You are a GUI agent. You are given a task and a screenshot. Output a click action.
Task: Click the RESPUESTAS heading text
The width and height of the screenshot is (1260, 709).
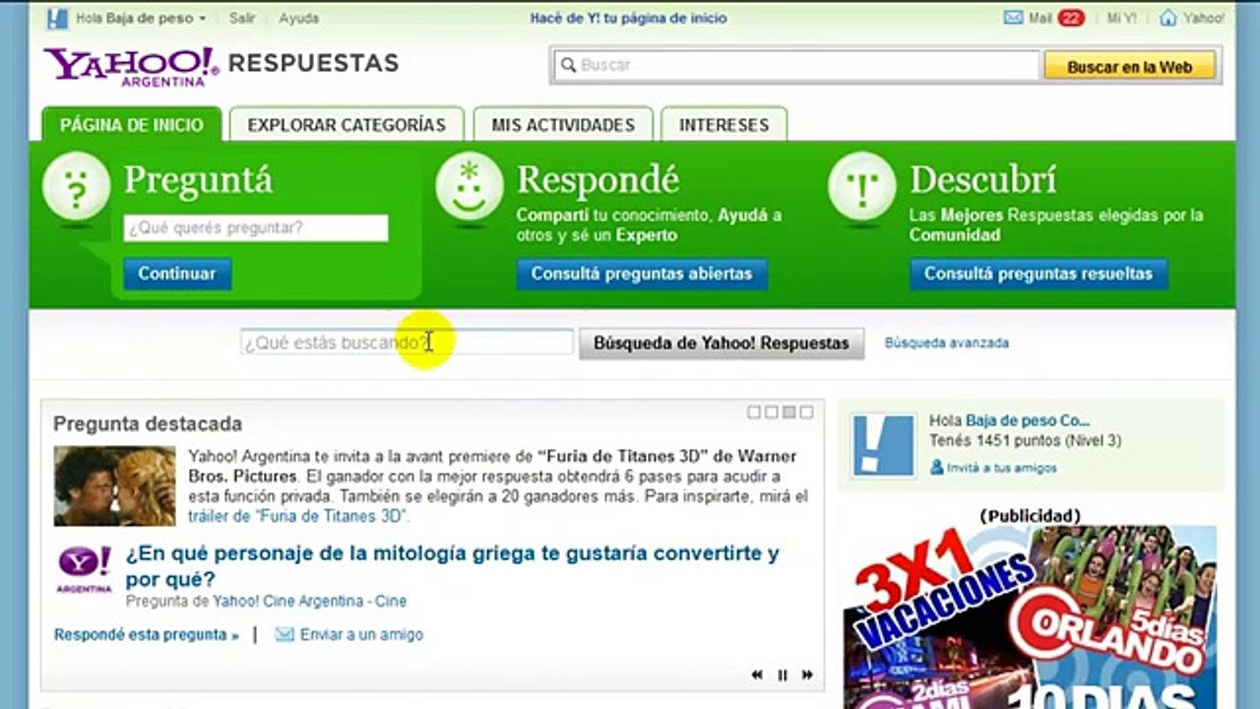(313, 63)
